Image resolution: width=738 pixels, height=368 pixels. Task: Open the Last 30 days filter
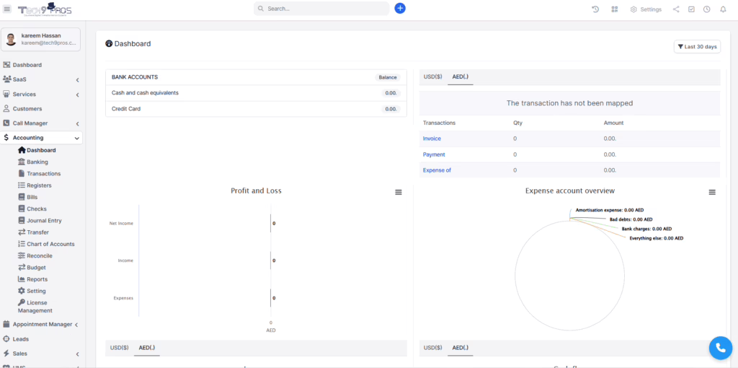point(697,47)
